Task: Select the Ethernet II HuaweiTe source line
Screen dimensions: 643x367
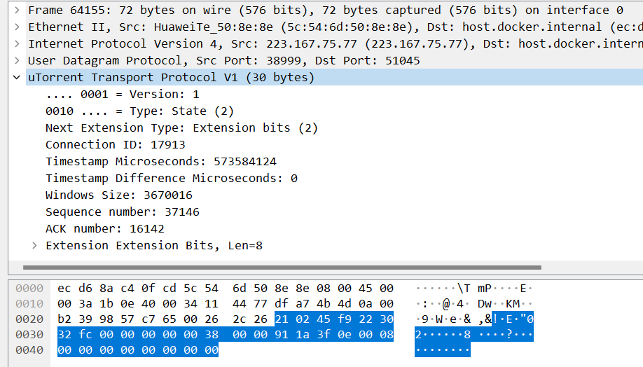Action: (335, 27)
